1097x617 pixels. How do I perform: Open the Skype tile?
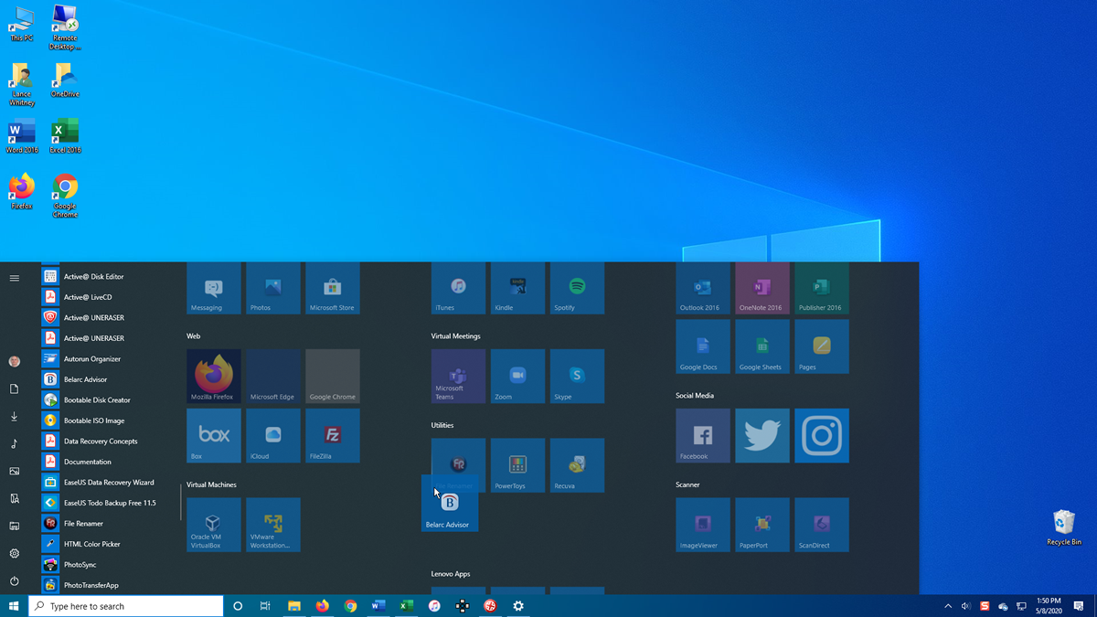pyautogui.click(x=578, y=376)
